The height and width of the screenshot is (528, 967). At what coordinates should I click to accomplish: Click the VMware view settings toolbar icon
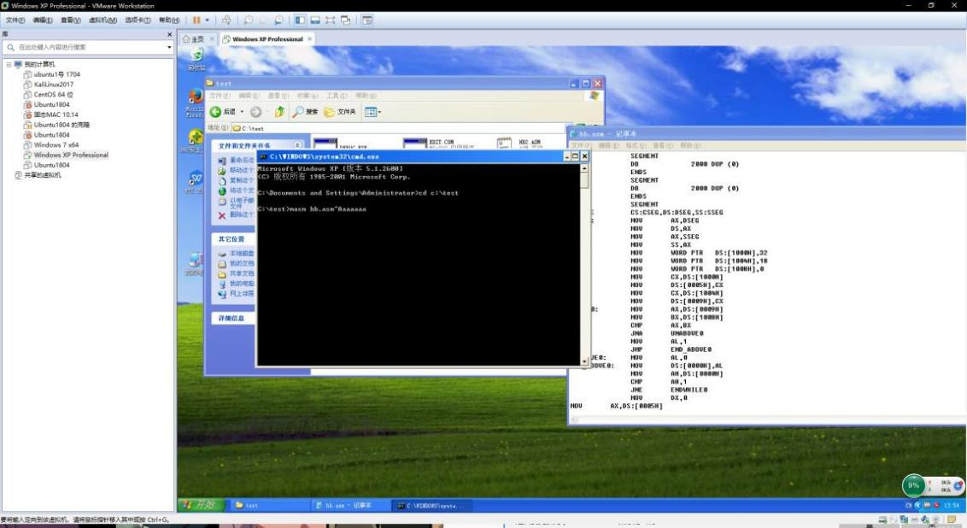click(x=367, y=21)
